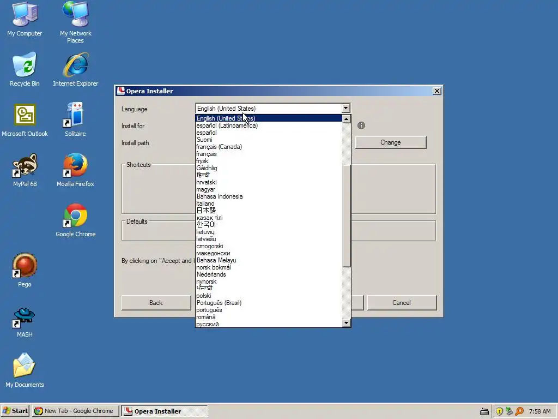Choose nynorsk from the list
558x419 pixels.
[269, 282]
